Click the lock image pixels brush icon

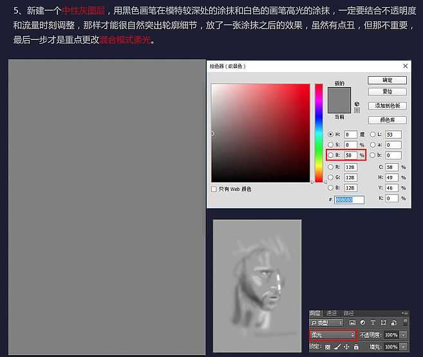(337, 347)
